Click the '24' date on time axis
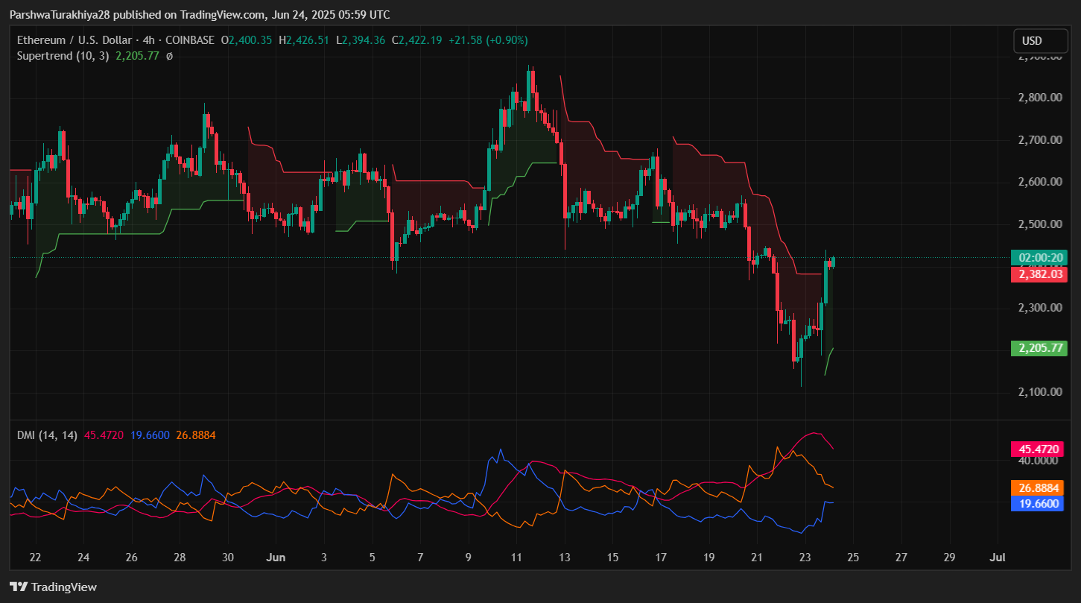The image size is (1081, 603). (x=83, y=558)
